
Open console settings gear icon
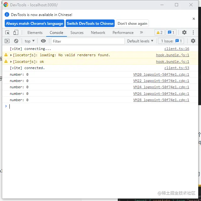pos(193,41)
